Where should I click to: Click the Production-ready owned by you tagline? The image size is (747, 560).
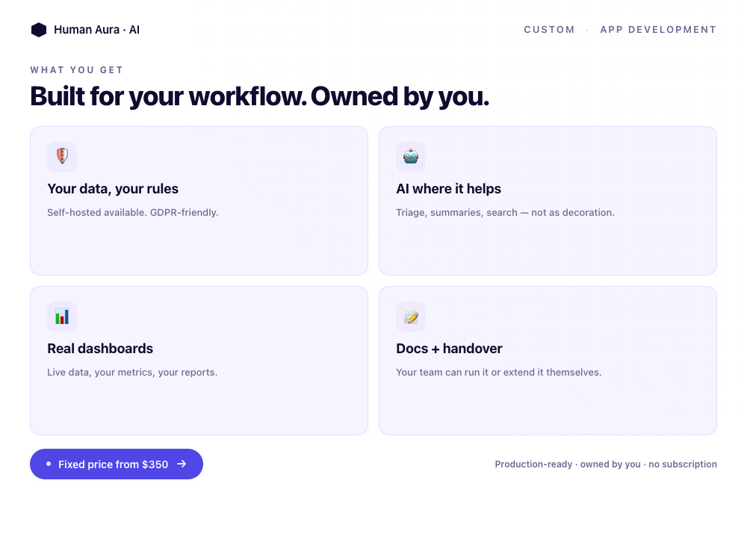[x=606, y=464]
